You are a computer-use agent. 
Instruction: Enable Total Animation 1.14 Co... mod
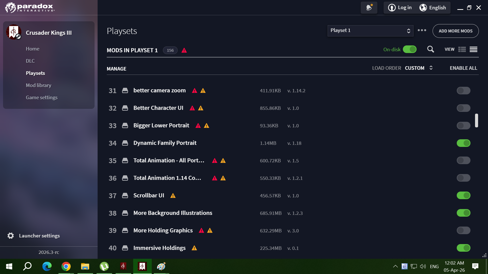(464, 178)
